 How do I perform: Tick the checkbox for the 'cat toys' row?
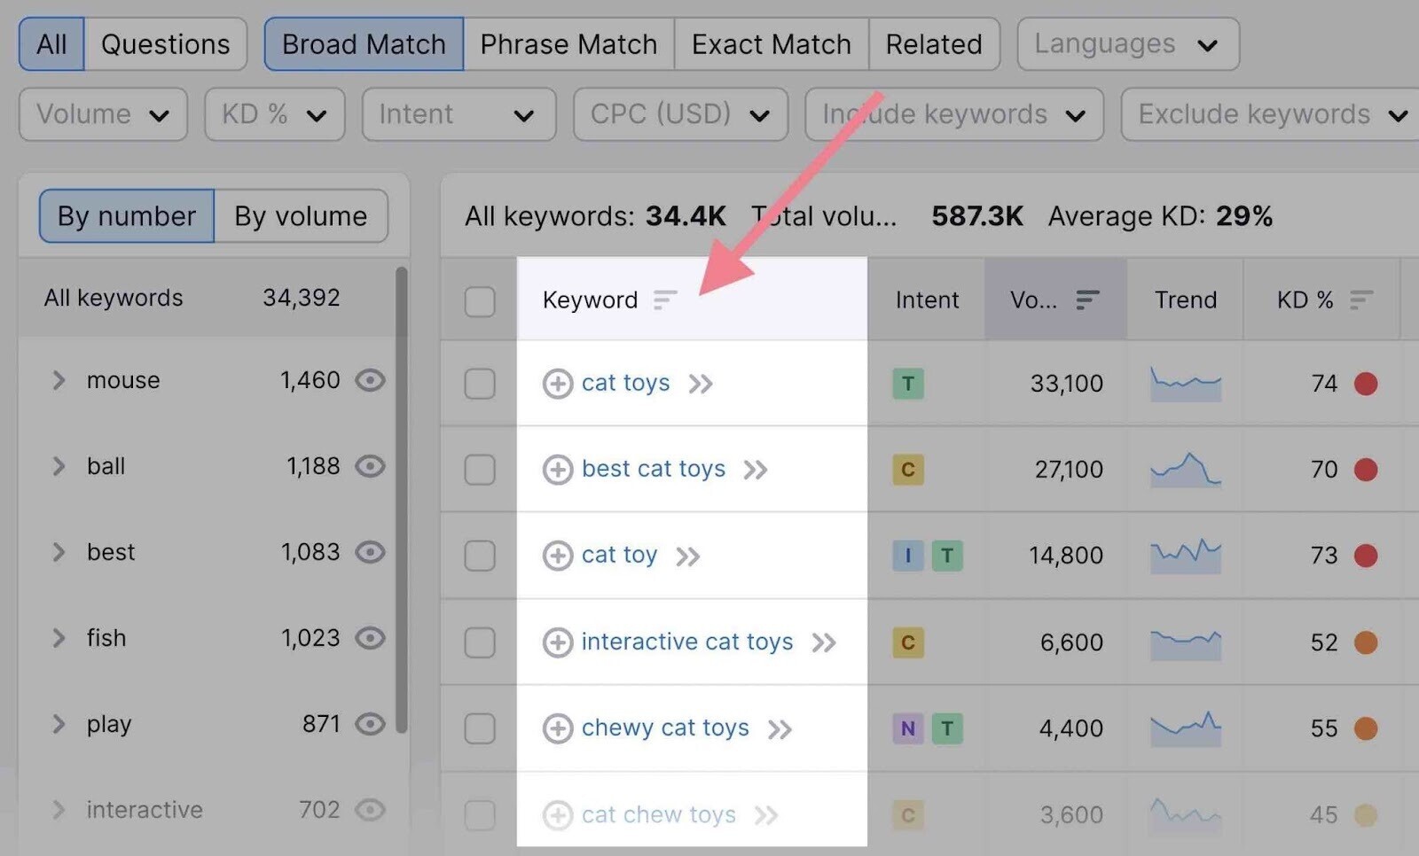(480, 384)
